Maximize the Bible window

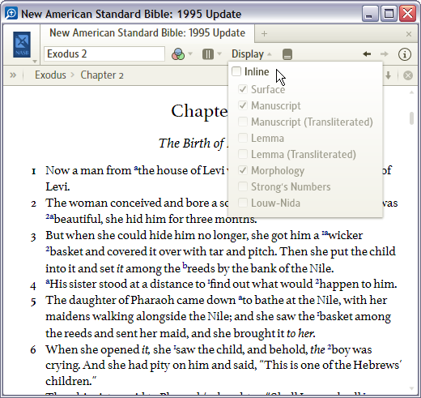tap(389, 14)
